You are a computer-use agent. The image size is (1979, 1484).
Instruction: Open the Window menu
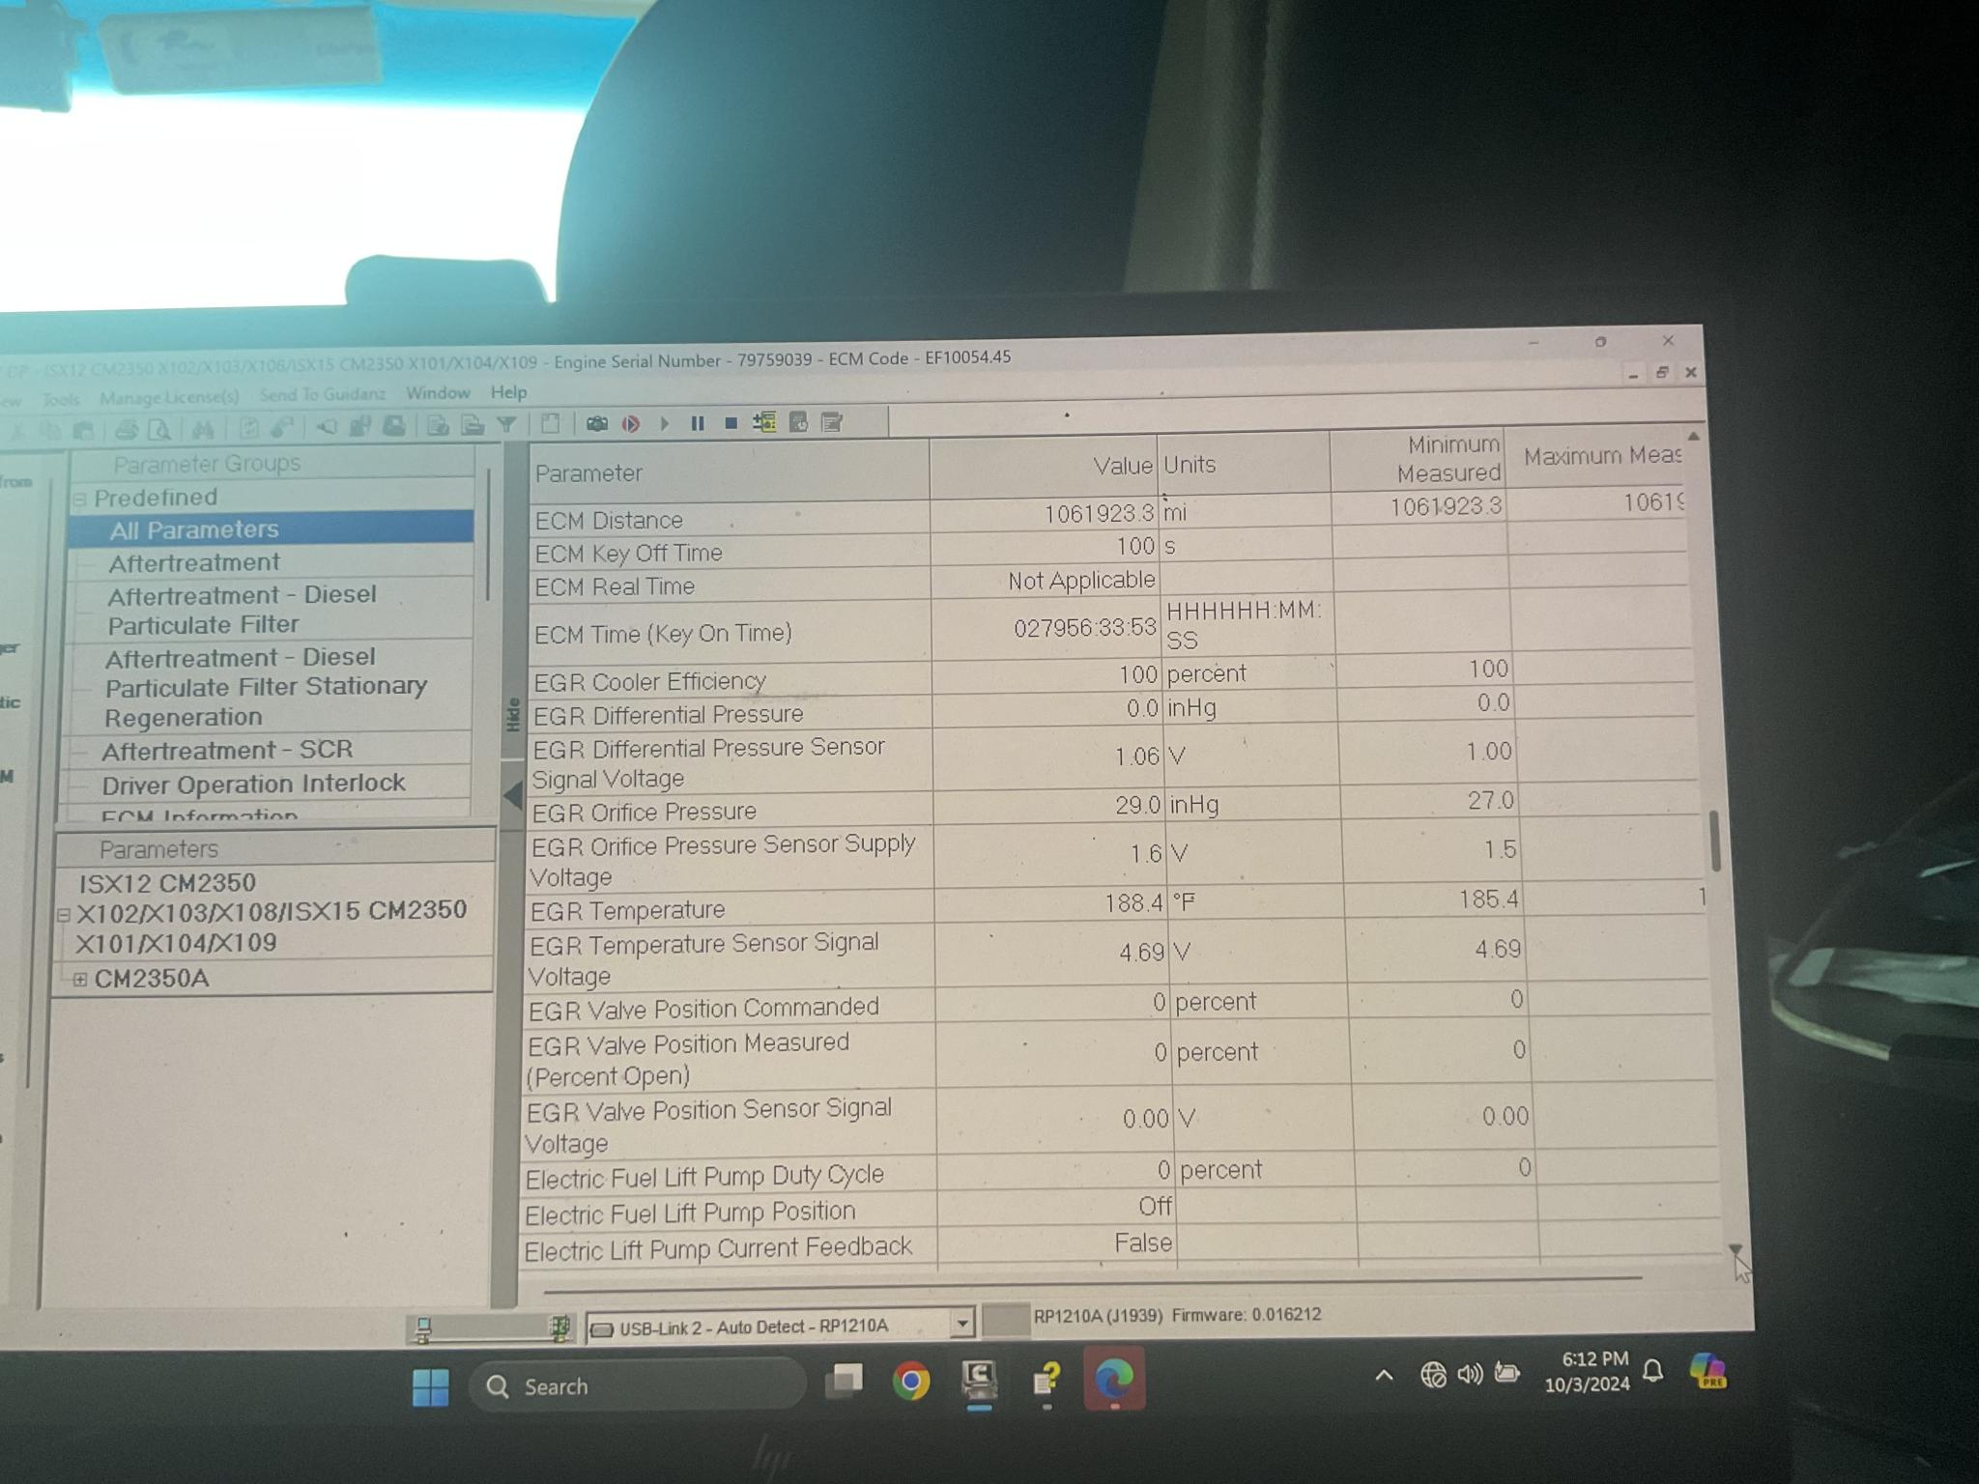coord(438,392)
